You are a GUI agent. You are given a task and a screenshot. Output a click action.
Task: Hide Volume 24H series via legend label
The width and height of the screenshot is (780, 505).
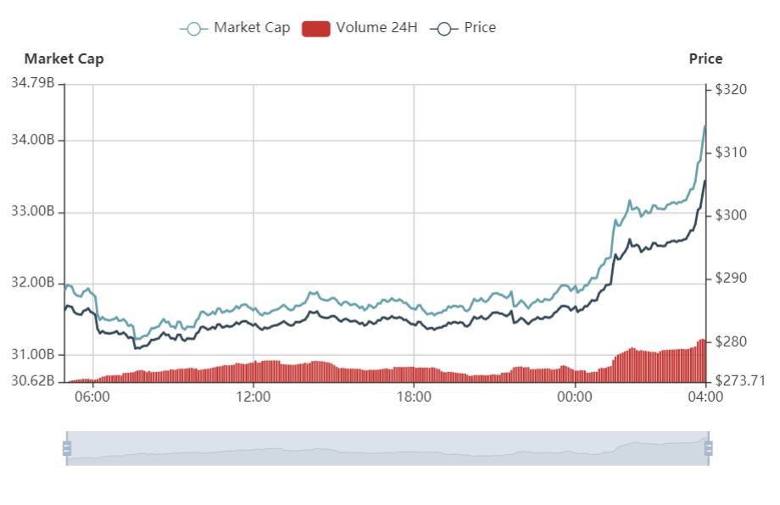point(376,27)
